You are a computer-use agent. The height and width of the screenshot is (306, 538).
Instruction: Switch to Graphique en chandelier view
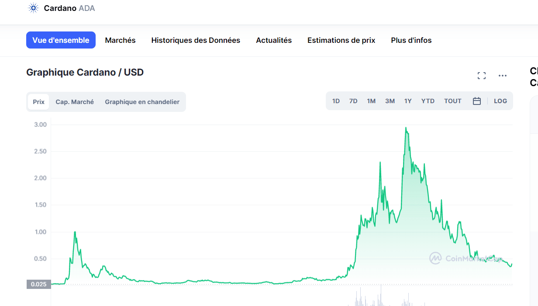click(142, 102)
